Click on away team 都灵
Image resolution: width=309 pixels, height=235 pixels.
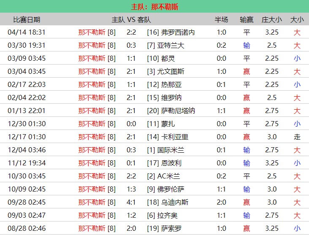point(168,58)
